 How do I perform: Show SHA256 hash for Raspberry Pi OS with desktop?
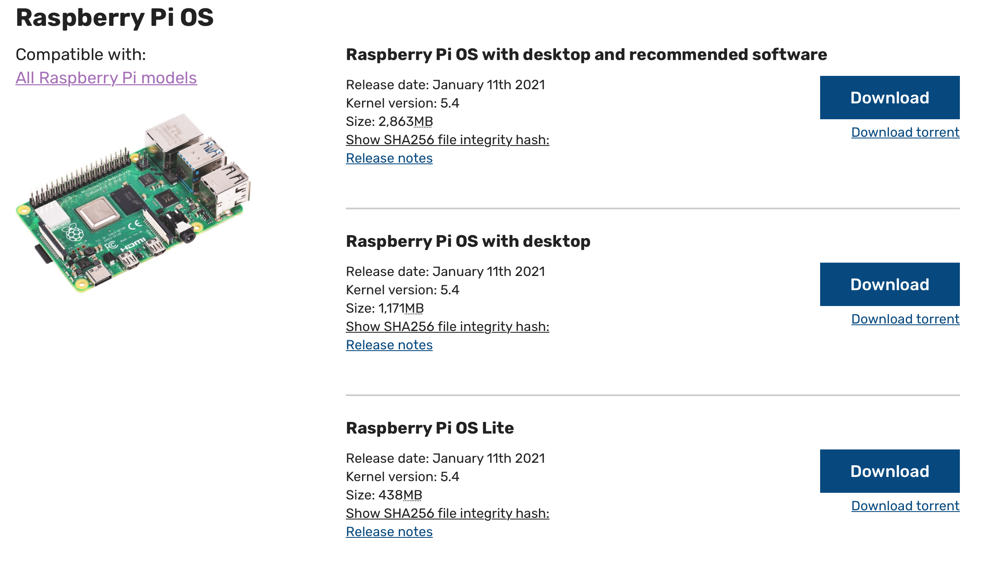click(447, 326)
